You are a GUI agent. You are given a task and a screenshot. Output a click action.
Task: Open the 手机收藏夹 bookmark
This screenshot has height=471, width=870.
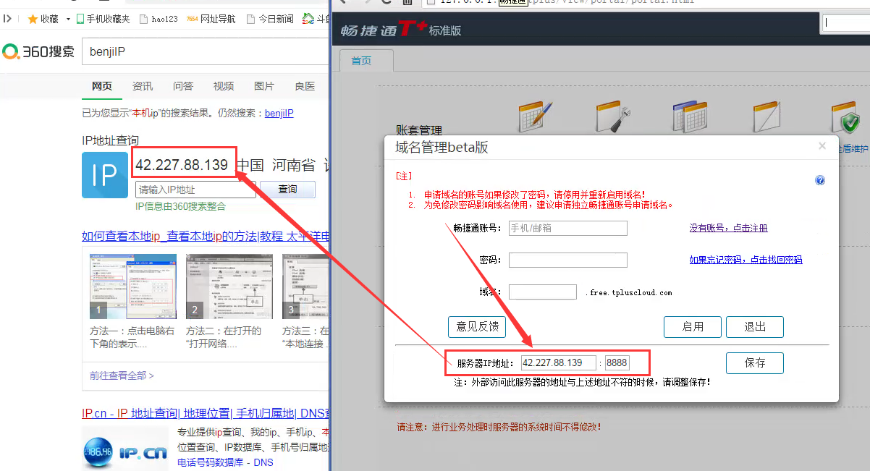click(x=103, y=19)
